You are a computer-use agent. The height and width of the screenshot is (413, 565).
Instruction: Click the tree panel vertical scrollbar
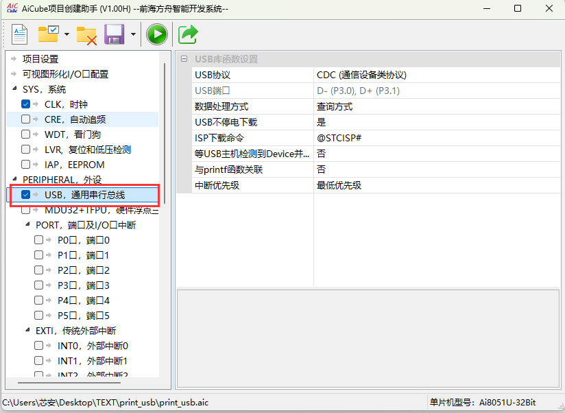click(x=165, y=133)
